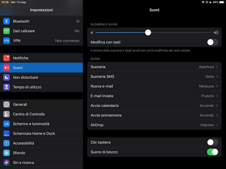Image resolution: width=226 pixels, height=169 pixels.
Task: Open Tempo di utilizzo settings
Action: 41,87
